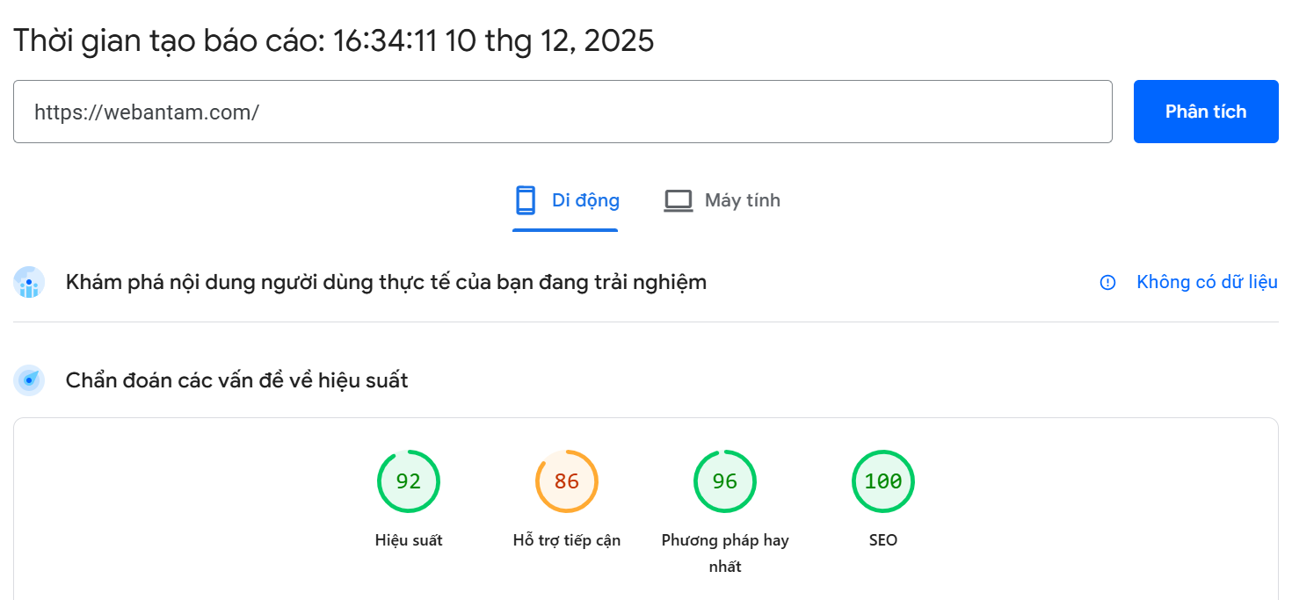
Task: Click the mobile phone icon beside Di động
Action: (x=526, y=200)
